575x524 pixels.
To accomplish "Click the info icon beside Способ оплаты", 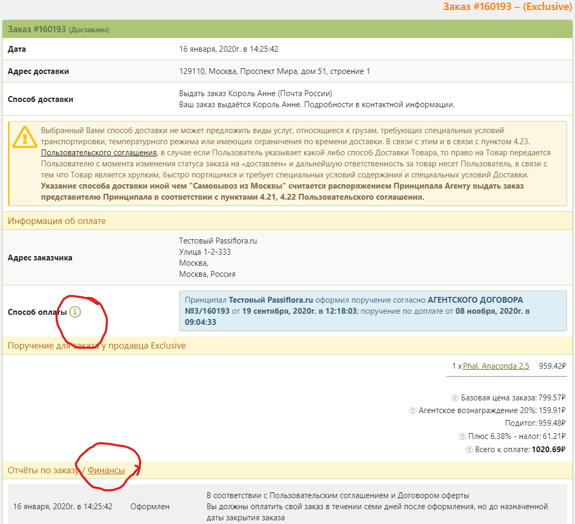I will 76,312.
